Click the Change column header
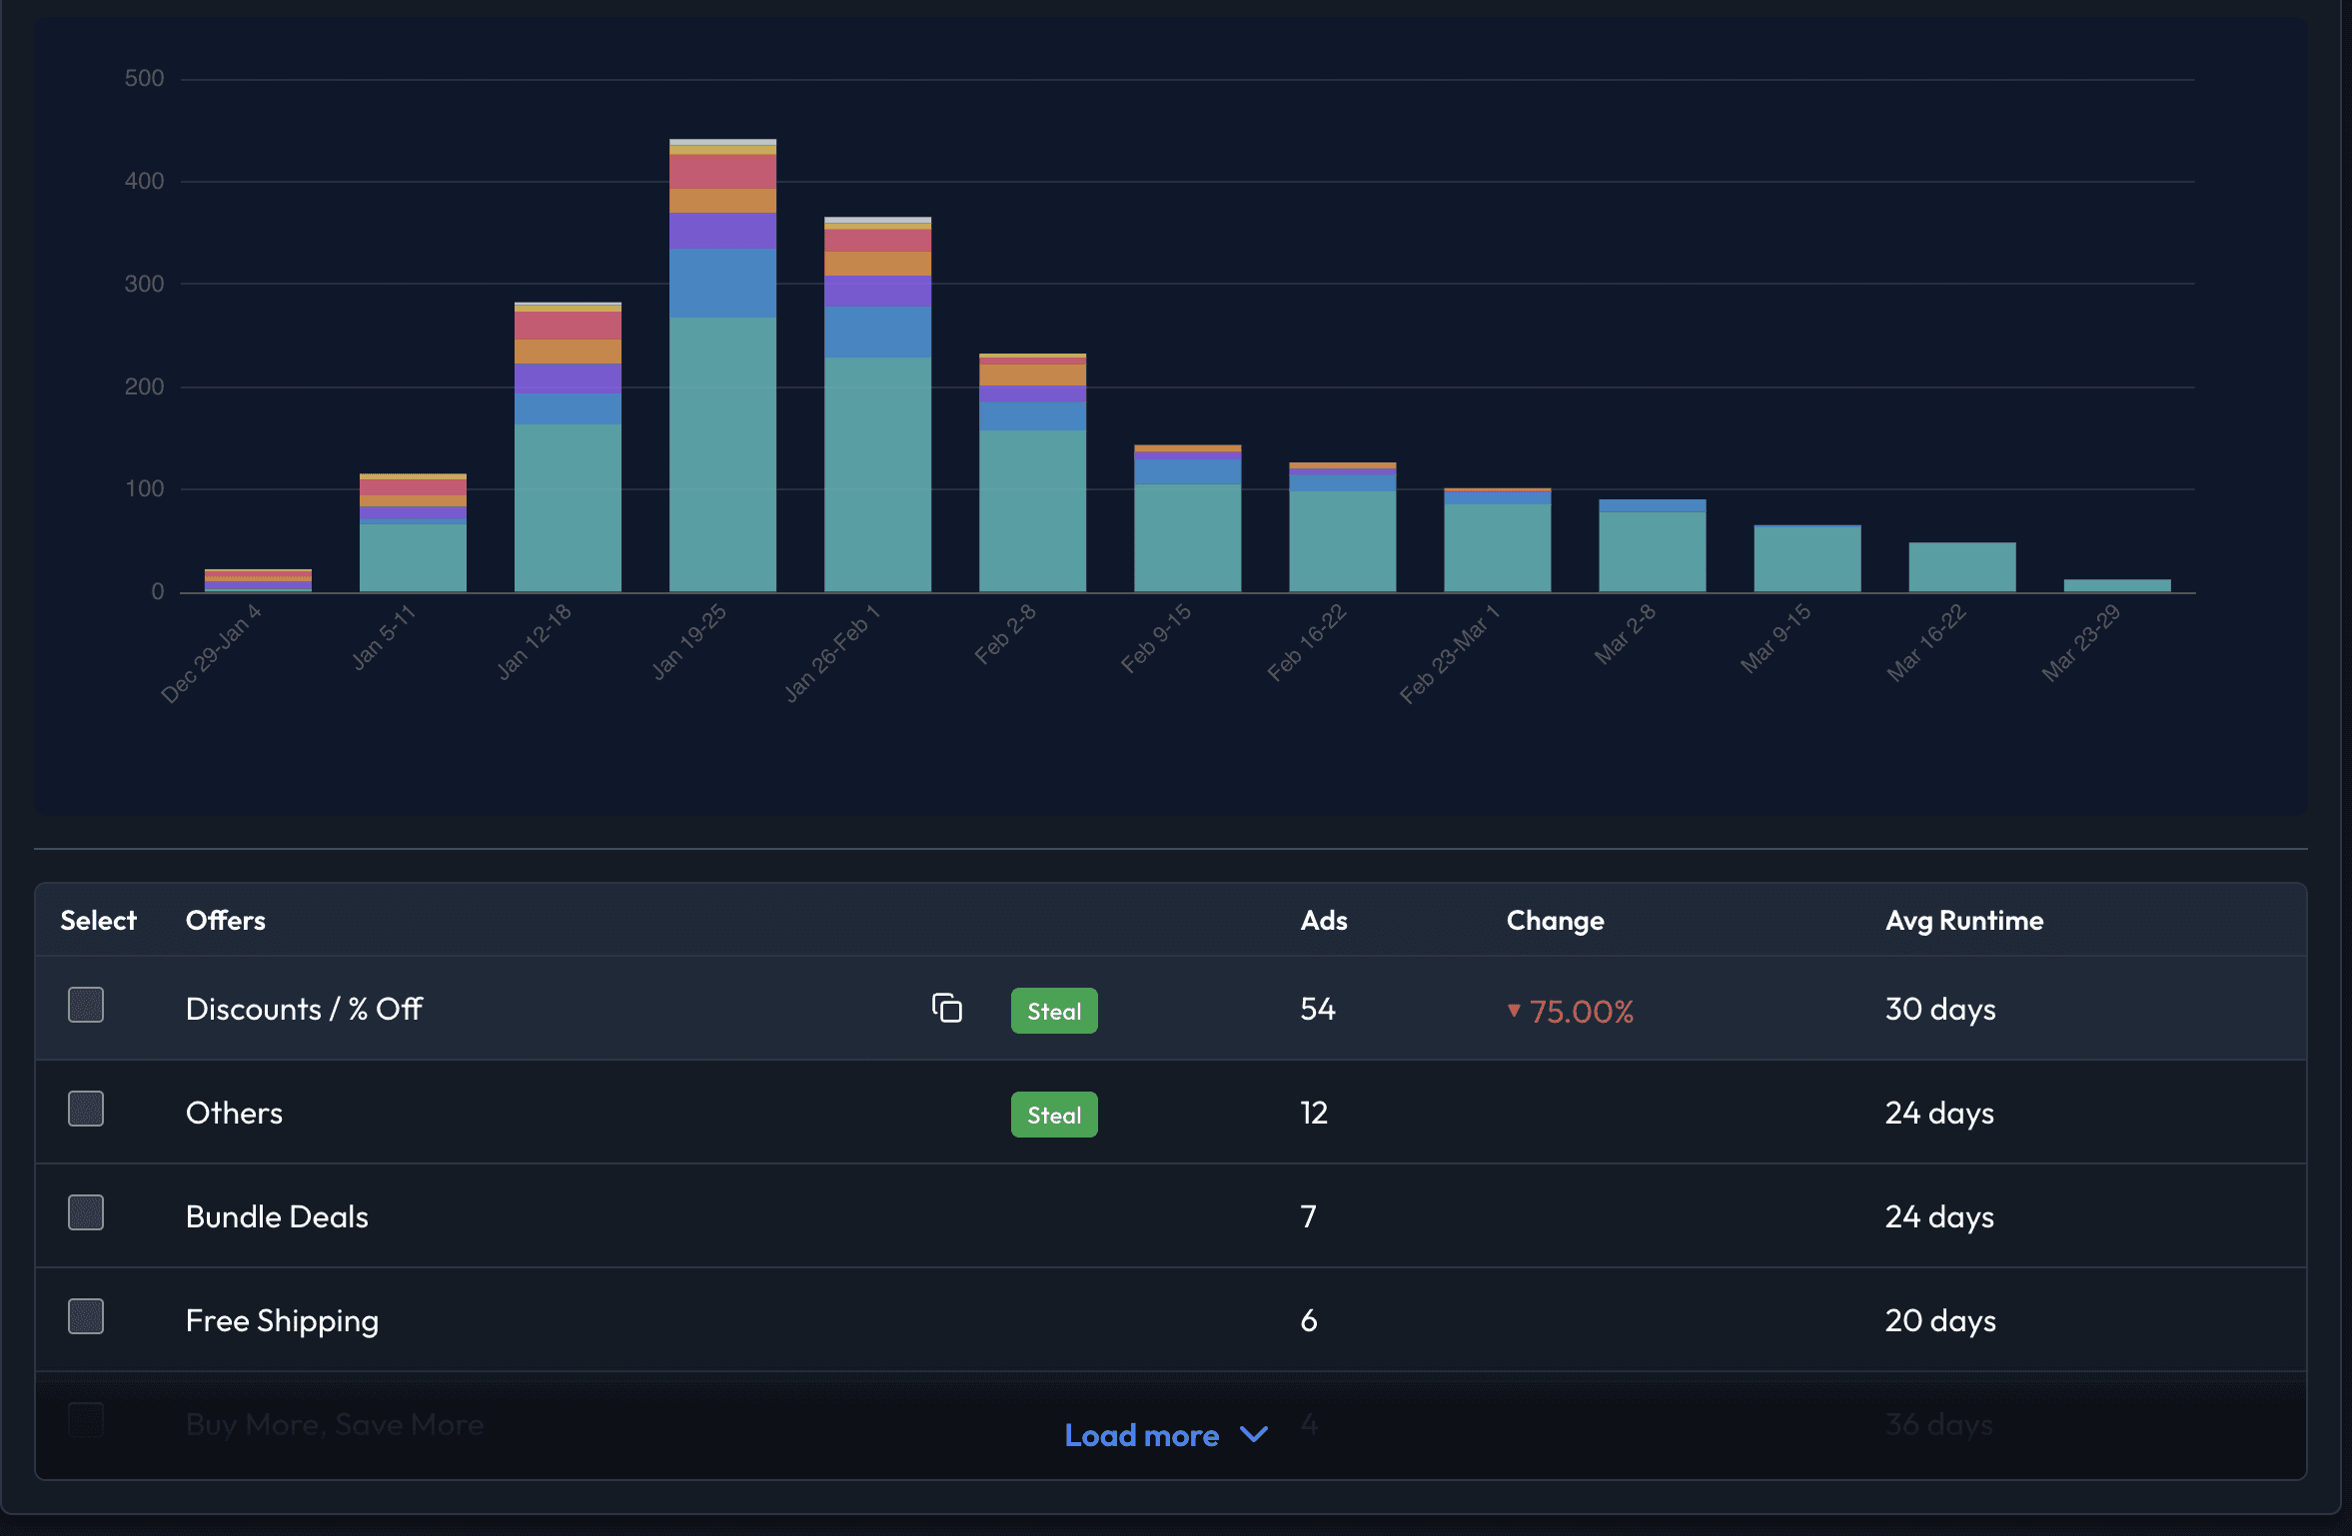 point(1555,920)
